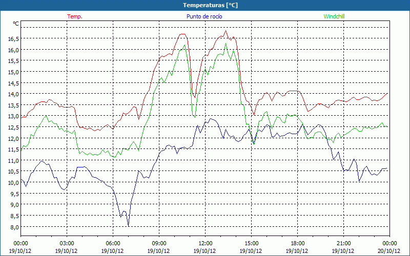Click the 19/10/12 date under 18:00
Image resolution: width=410 pixels, height=256 pixels.
tap(297, 251)
